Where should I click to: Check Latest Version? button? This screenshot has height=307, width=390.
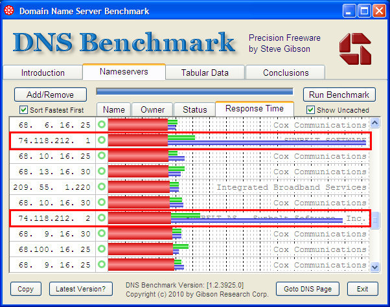pyautogui.click(x=81, y=289)
